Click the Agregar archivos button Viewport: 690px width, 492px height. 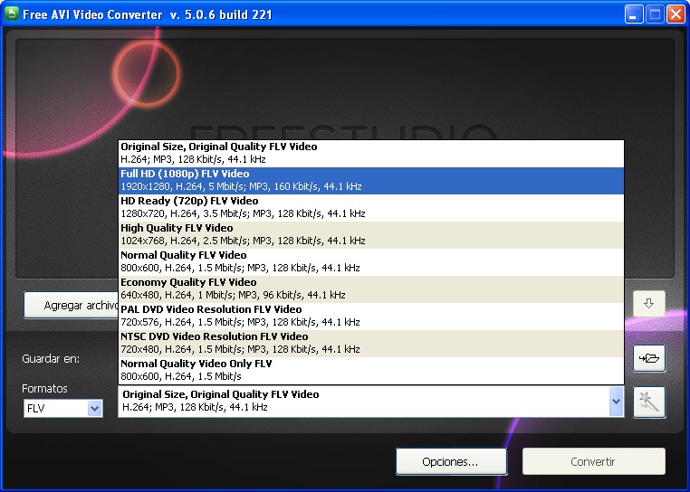72,305
